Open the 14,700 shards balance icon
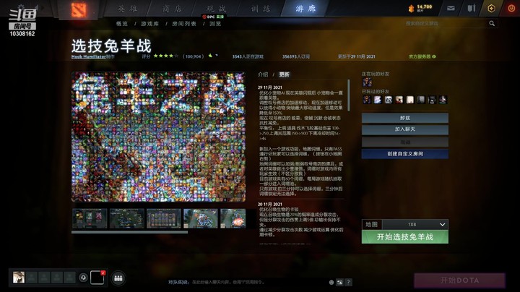The height and width of the screenshot is (292, 520). (x=411, y=9)
